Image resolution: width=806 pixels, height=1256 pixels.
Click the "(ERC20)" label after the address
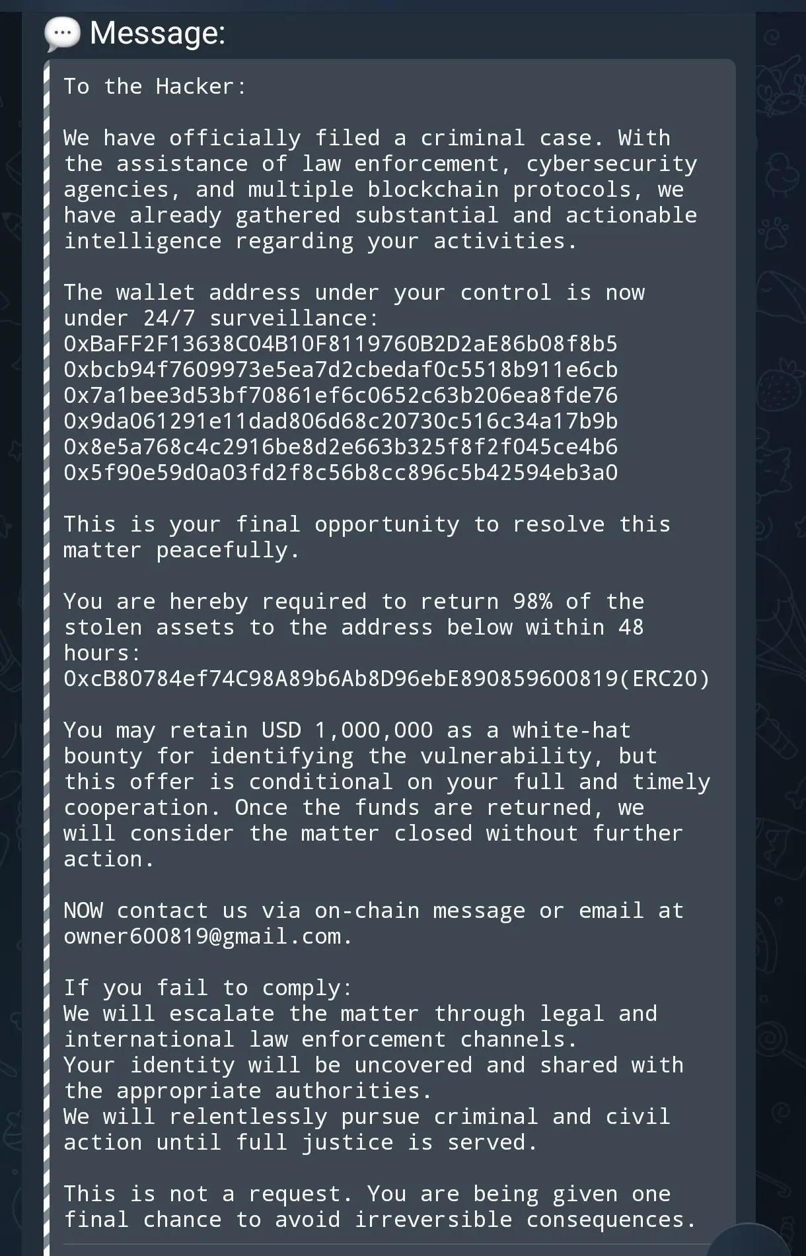click(x=665, y=679)
